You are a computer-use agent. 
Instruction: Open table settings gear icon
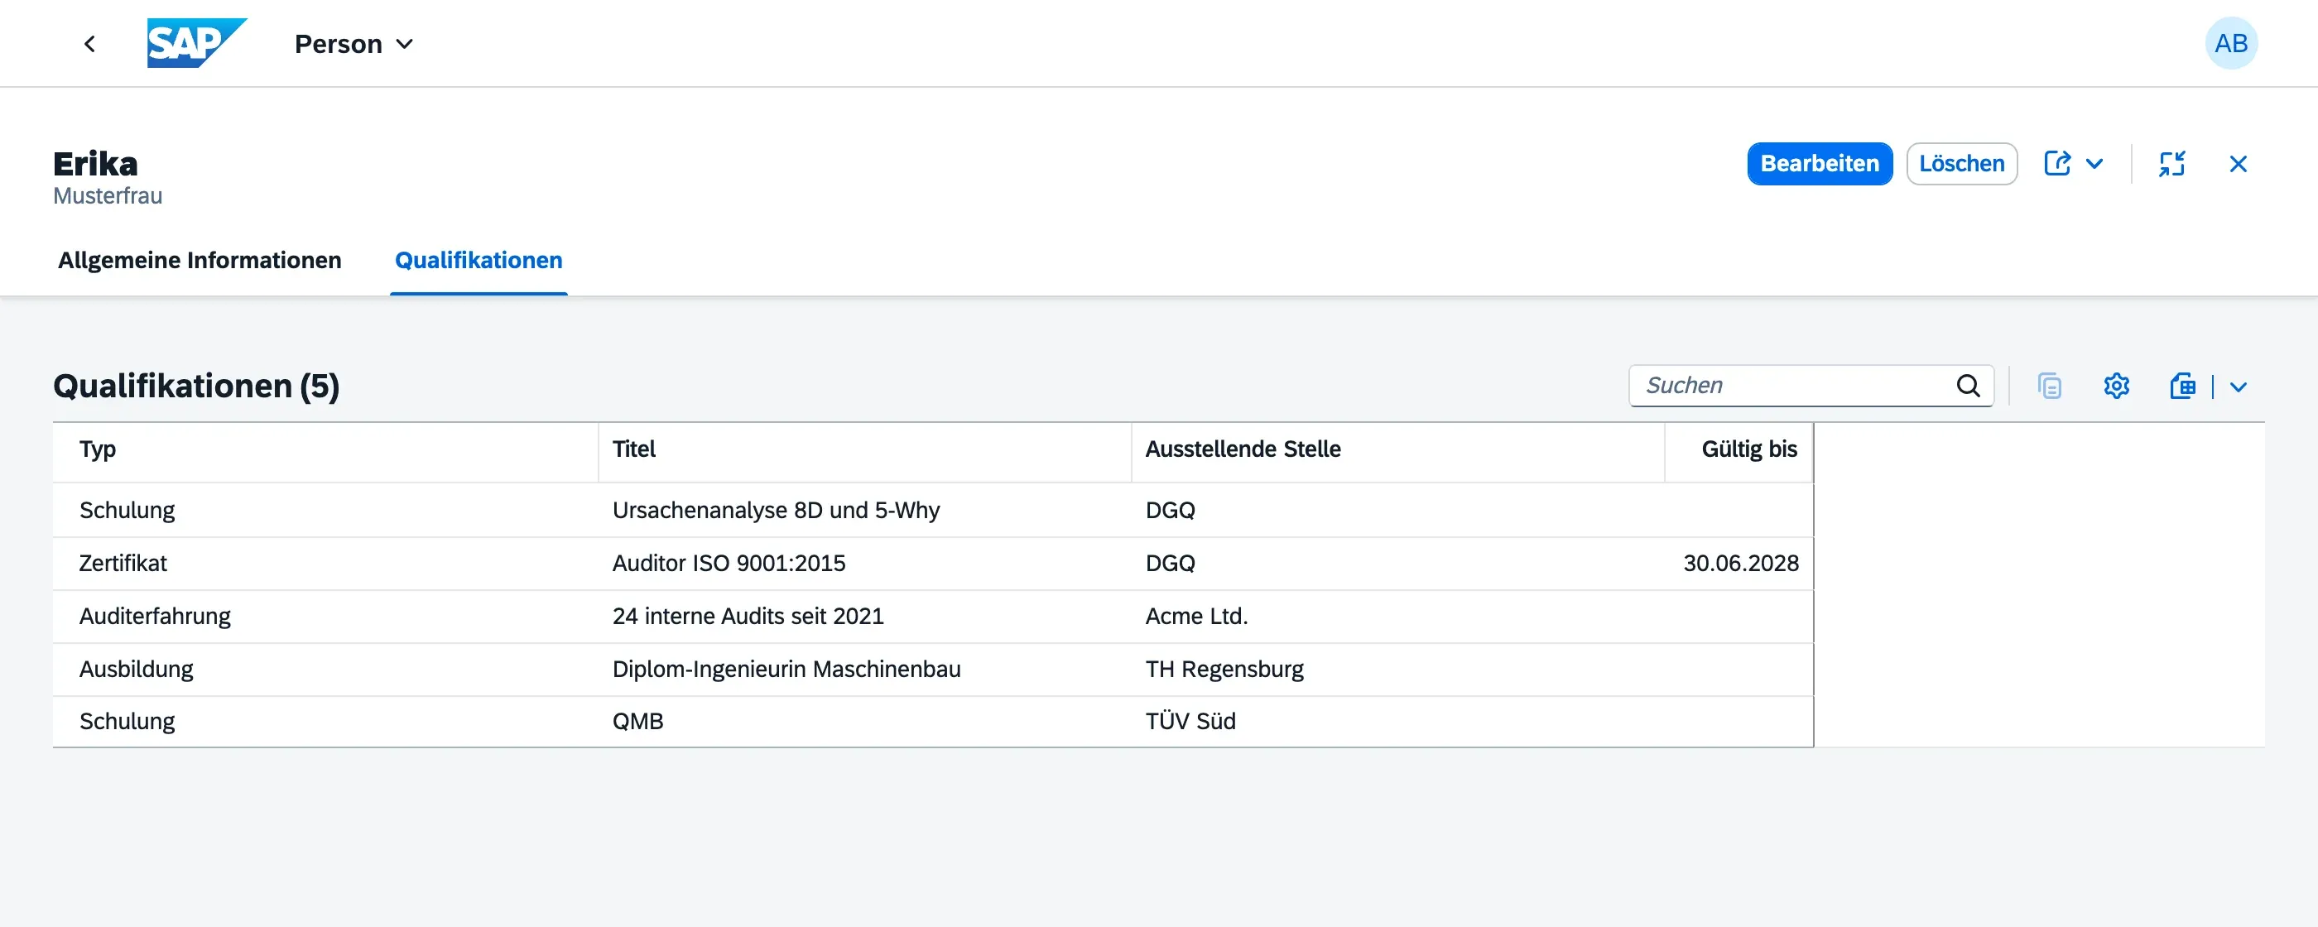(x=2117, y=385)
